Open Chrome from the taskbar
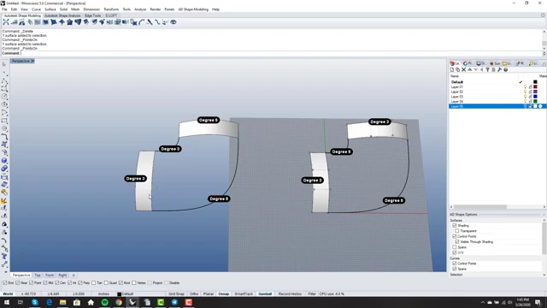Viewport: 547px width, 308px height. pos(119,302)
